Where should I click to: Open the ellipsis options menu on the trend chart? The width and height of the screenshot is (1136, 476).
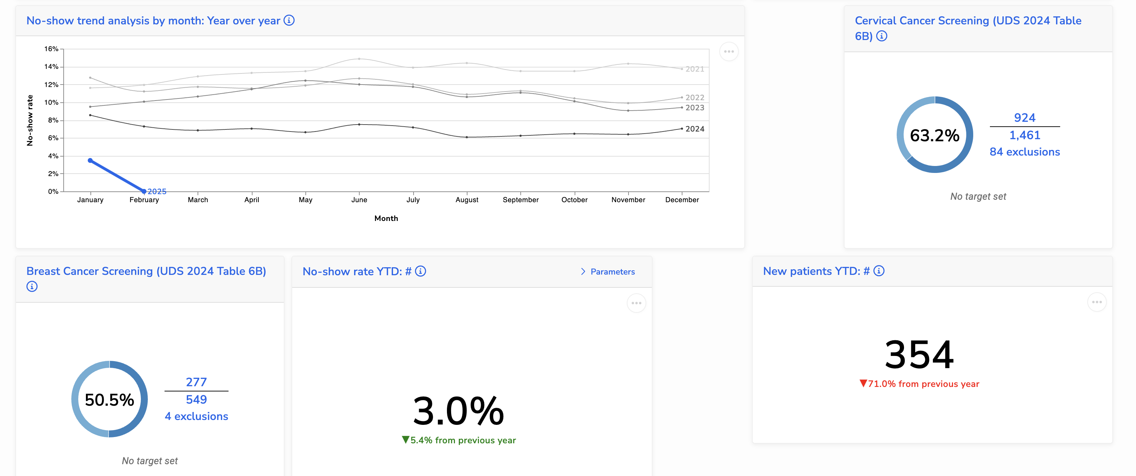728,51
